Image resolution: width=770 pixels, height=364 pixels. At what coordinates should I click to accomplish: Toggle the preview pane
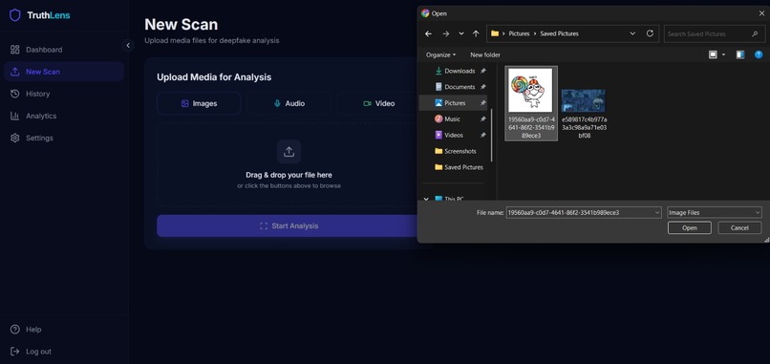[740, 54]
